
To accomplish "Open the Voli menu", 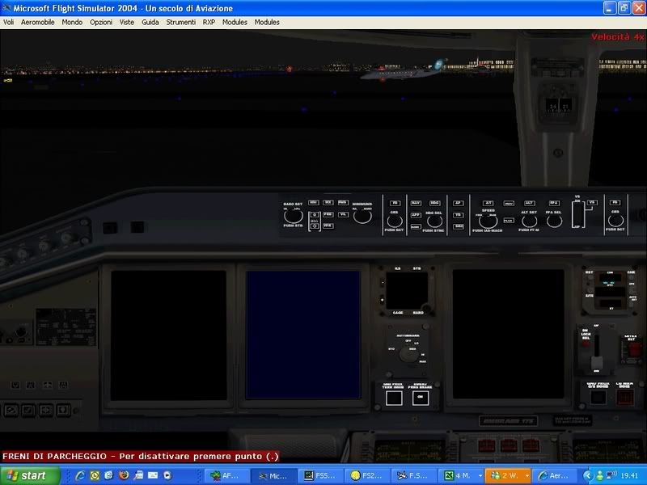I will click(x=9, y=23).
